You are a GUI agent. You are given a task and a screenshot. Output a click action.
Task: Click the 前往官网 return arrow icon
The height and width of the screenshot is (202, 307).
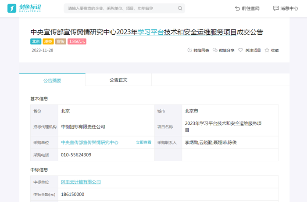click(x=237, y=8)
